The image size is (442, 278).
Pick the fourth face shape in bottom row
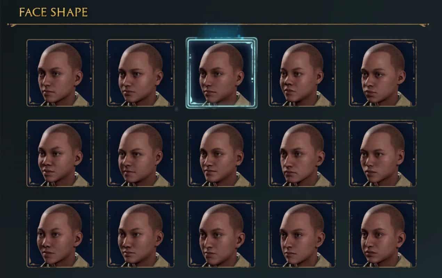(302, 234)
